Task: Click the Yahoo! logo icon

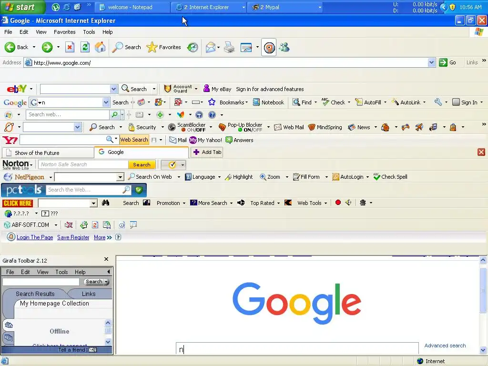Action: [x=10, y=140]
